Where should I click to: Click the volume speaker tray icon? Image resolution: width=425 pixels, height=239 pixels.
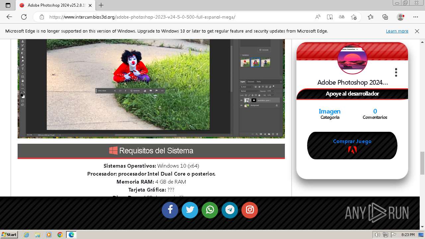tap(378, 235)
